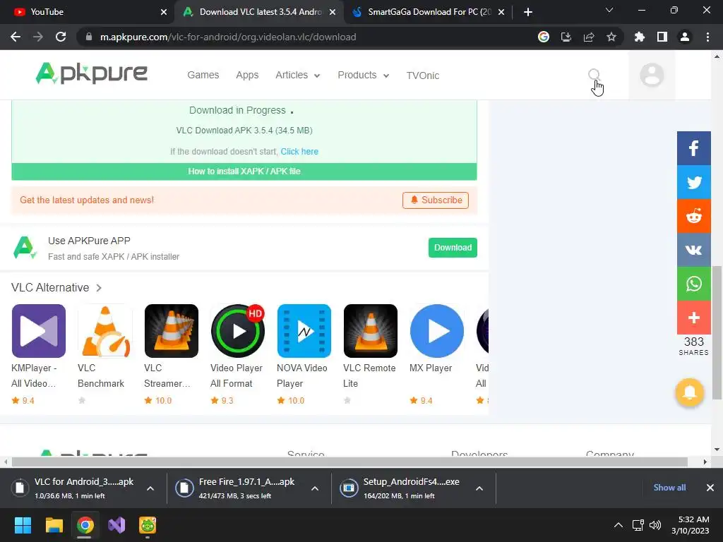Click the horizontal page scrollbar
Screen dimensions: 723x542
click(x=349, y=462)
